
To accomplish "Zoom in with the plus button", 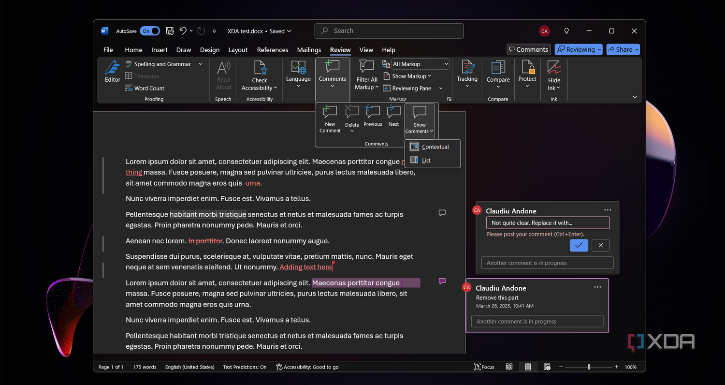I will pos(616,367).
